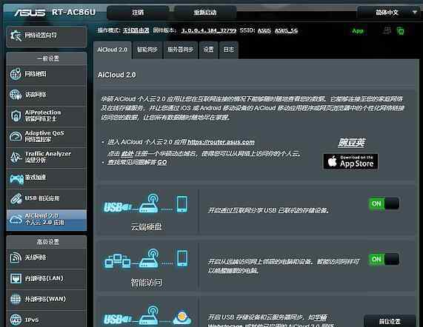The image size is (423, 327).
Task: Click the Wireless settings icon
Action: point(16,257)
